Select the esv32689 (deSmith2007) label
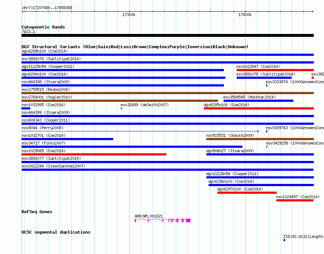 click(145, 105)
